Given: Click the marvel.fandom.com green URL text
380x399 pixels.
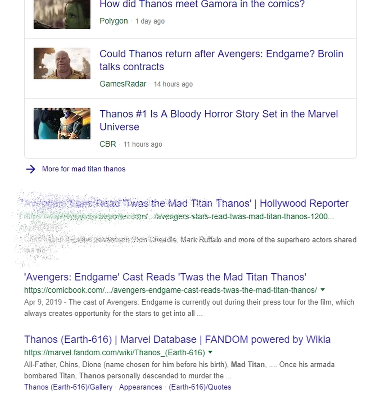Looking at the screenshot, I should coord(114,353).
